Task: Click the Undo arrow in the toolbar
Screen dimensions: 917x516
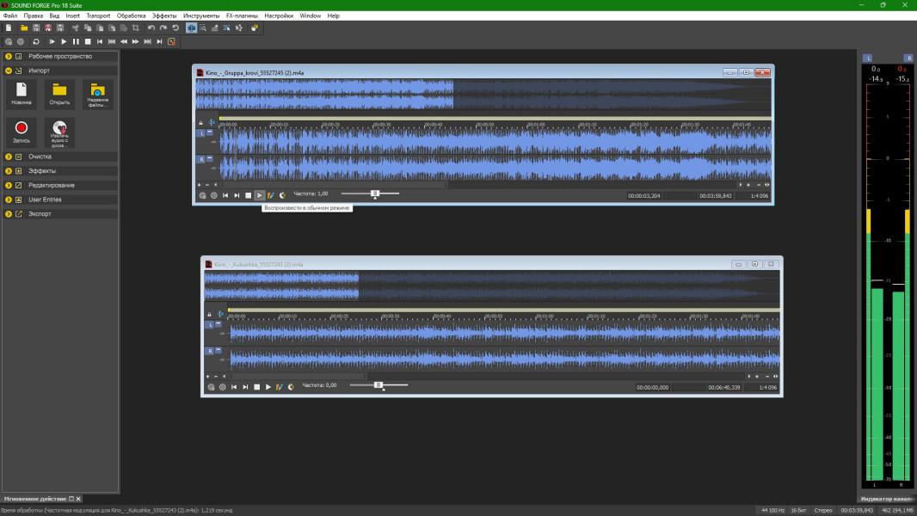Action: tap(151, 28)
